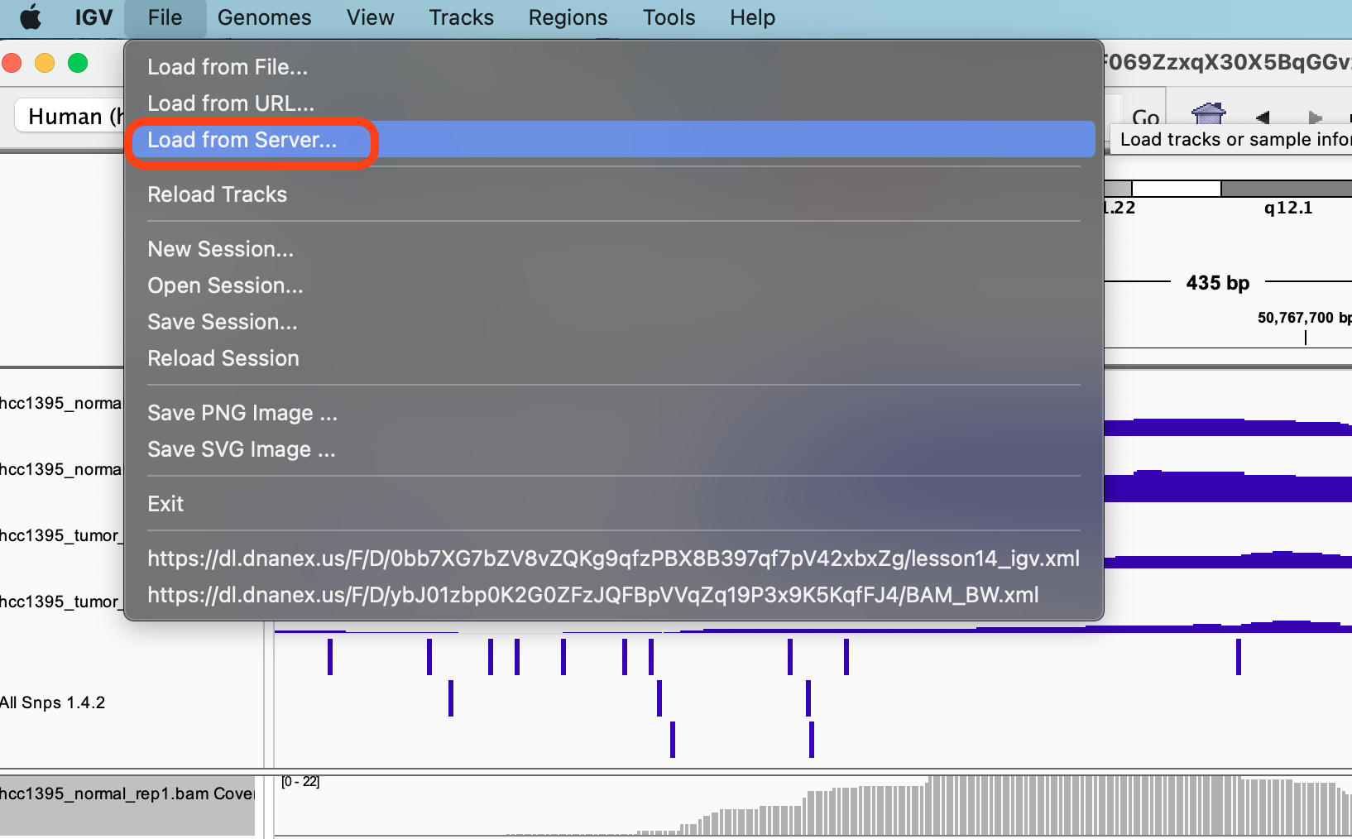Open recent session lesson14_igv.xml
This screenshot has width=1352, height=839.
tap(612, 559)
